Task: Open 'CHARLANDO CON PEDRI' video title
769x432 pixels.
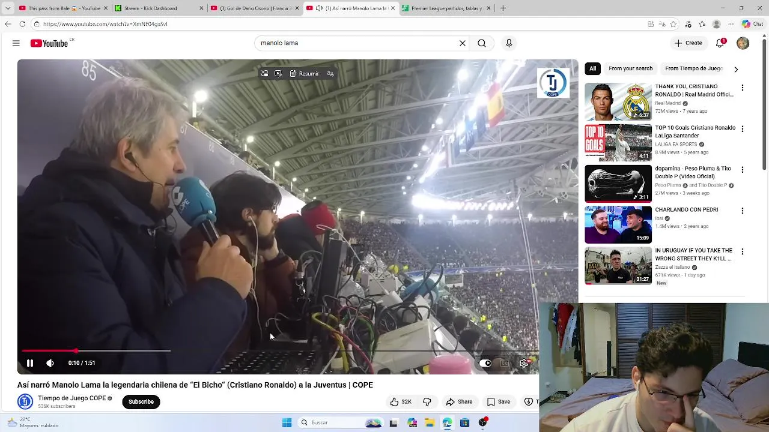Action: tap(687, 210)
